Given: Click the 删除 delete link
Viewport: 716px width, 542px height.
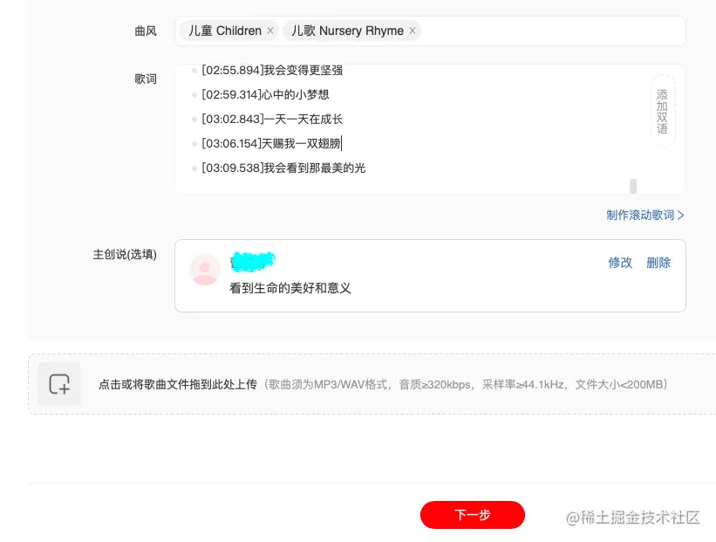Looking at the screenshot, I should (x=658, y=263).
